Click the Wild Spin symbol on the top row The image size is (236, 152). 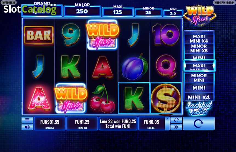[102, 35]
